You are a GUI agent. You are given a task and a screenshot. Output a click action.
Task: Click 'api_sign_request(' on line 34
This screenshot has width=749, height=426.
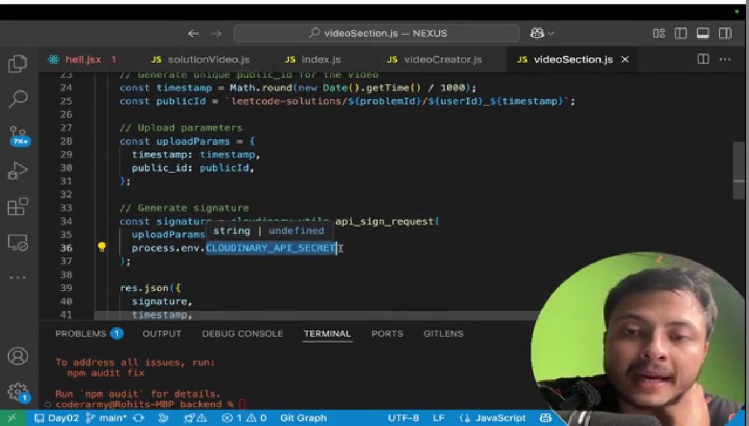click(387, 222)
